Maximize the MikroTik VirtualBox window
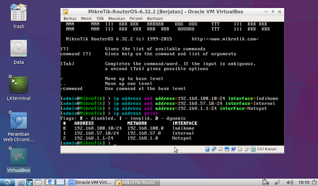The width and height of the screenshot is (318, 186). pos(273,12)
